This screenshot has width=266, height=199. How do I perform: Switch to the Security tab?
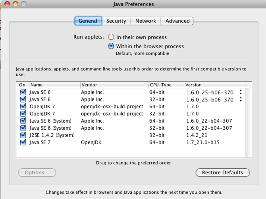click(x=116, y=21)
